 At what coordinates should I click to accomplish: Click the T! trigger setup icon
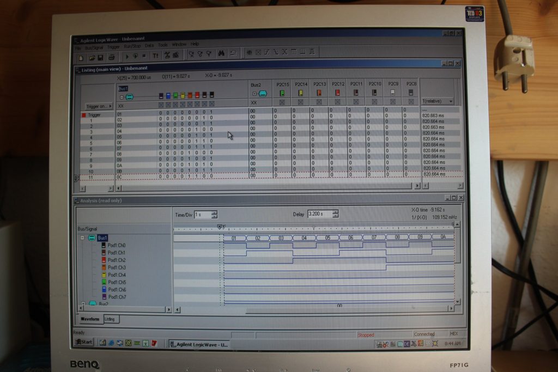155,56
